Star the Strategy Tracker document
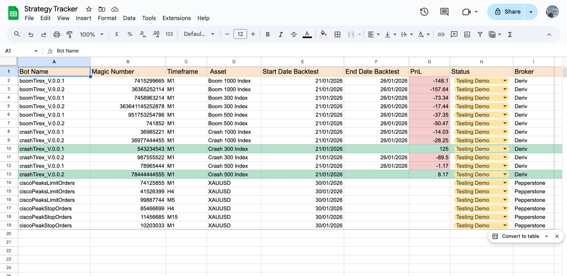567x276 pixels. [89, 9]
